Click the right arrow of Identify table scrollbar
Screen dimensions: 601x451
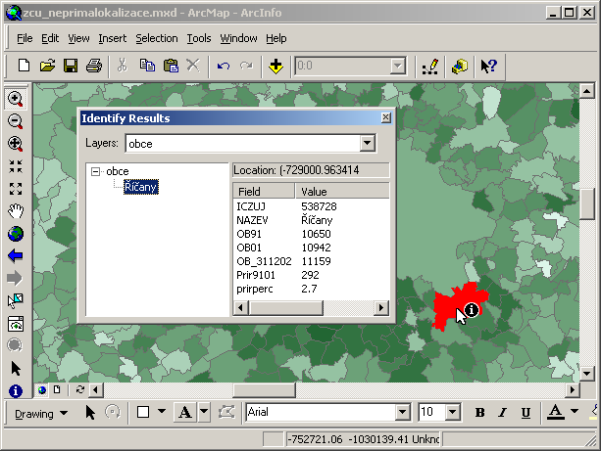381,307
